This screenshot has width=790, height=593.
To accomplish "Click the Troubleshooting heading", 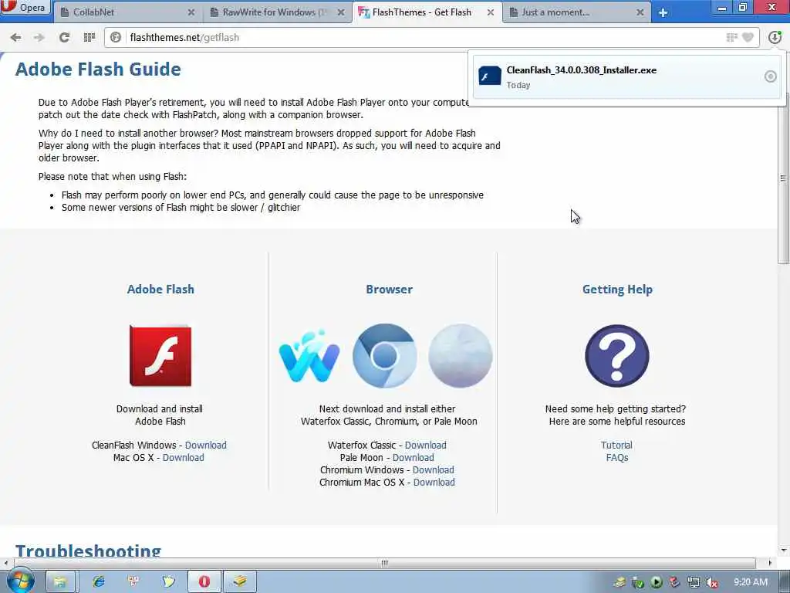I will (x=88, y=550).
